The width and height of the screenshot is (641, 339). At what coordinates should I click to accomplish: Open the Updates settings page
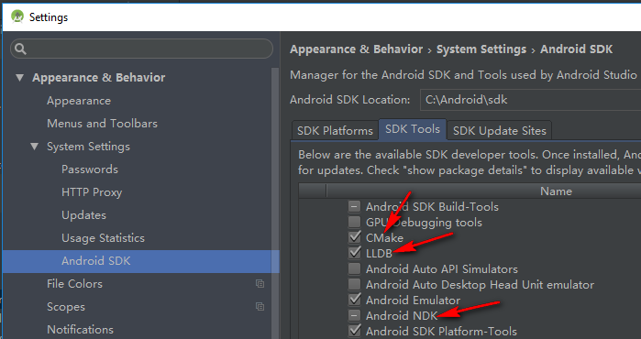tap(83, 214)
